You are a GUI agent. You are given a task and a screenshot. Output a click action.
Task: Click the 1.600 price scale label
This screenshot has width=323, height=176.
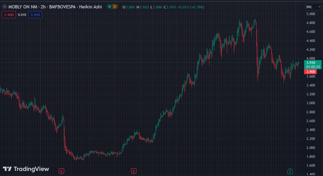tap(311, 165)
